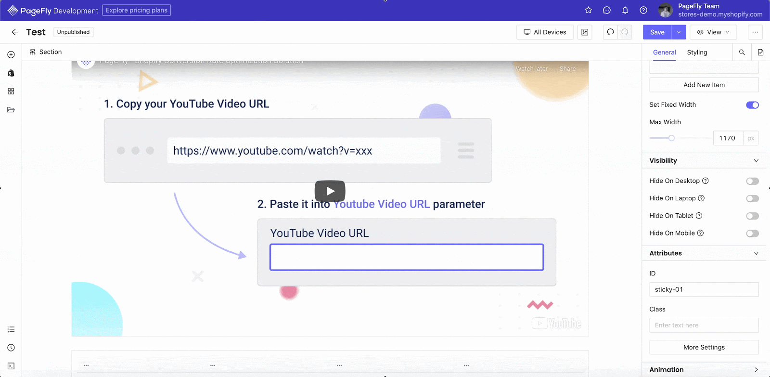770x377 pixels.
Task: Open notifications bell icon
Action: tap(625, 10)
